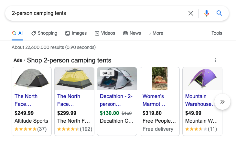Open the ads three-dot options menu
236x145 pixels.
point(215,60)
